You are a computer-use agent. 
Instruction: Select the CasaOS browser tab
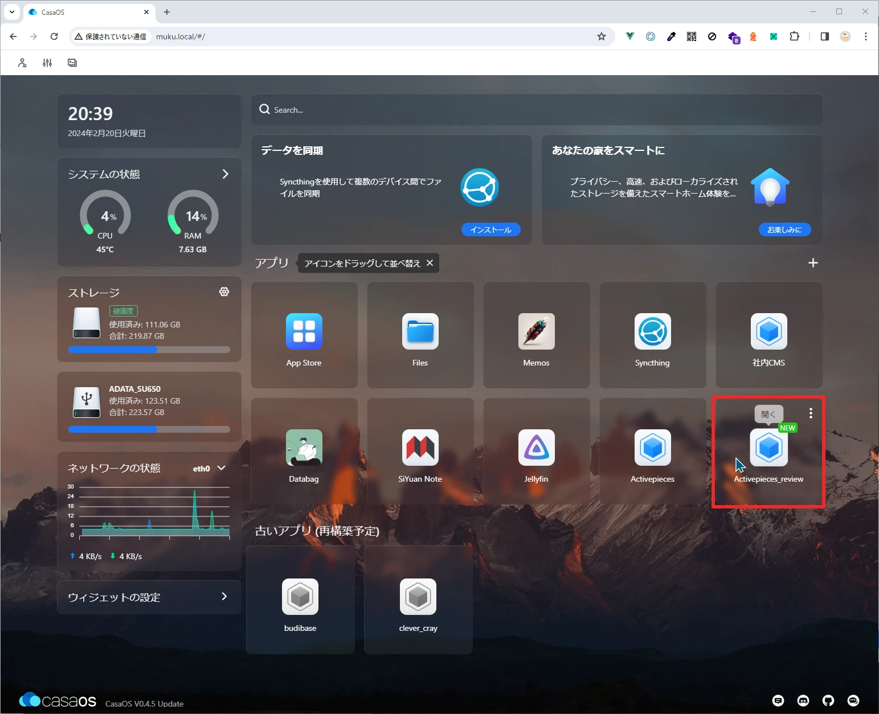[89, 12]
